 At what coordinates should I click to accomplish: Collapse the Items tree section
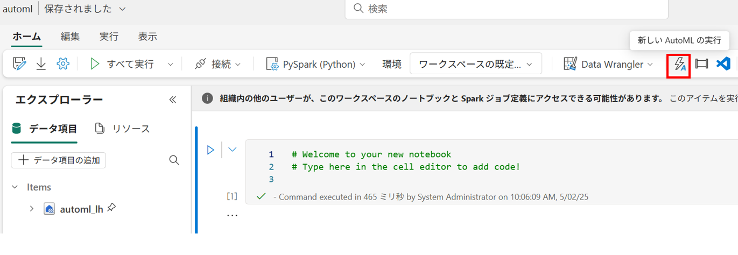[x=15, y=187]
